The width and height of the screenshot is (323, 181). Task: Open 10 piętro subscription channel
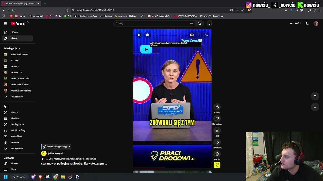tap(17, 60)
